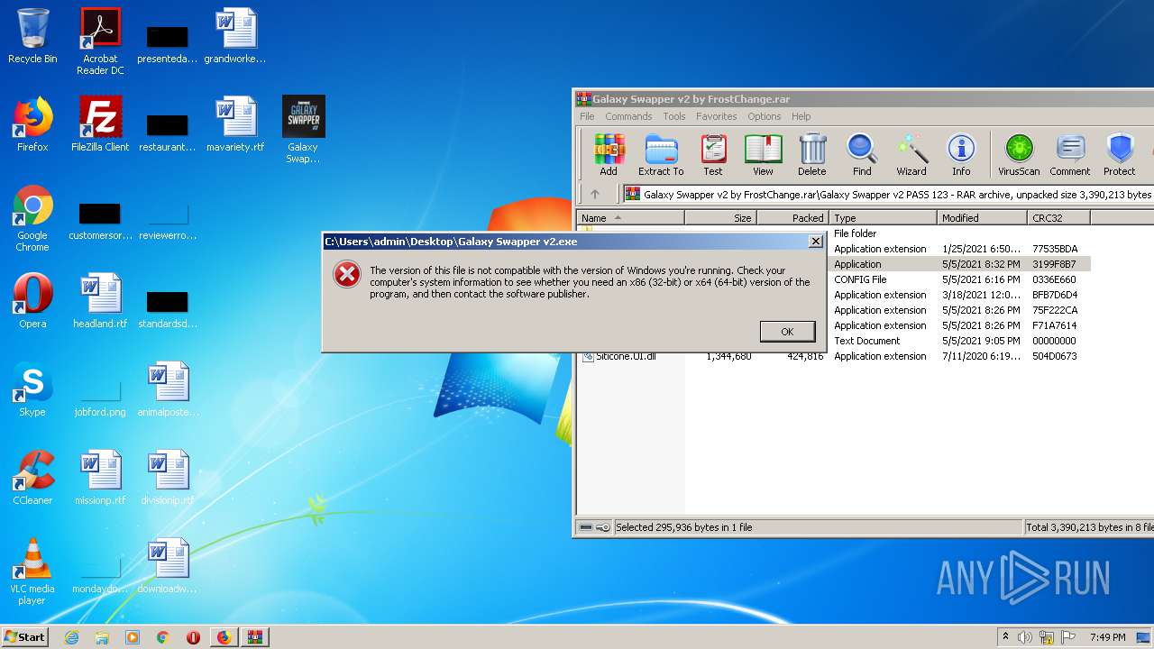Select the selected Application row with CRC 3199F8B7

959,264
